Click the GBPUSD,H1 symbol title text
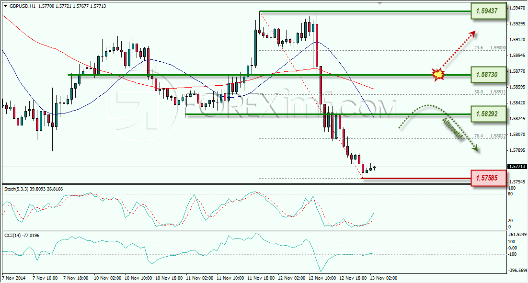The image size is (528, 283). tap(23, 6)
